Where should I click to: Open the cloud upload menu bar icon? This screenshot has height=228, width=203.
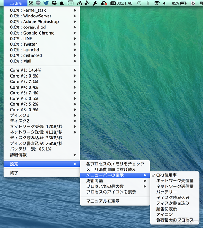pos(104,3)
